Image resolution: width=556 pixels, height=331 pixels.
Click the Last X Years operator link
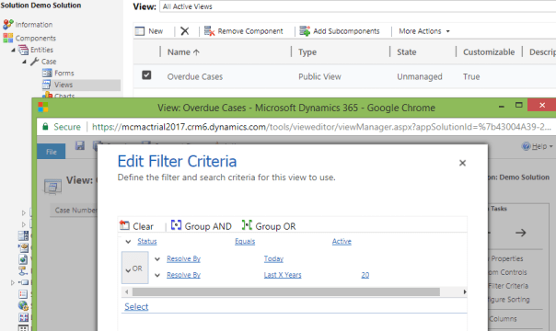(283, 275)
